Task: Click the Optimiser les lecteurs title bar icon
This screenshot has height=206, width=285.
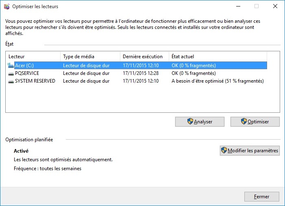Action: (7, 7)
